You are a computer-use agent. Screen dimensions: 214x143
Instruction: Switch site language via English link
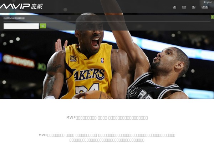coord(208,3)
